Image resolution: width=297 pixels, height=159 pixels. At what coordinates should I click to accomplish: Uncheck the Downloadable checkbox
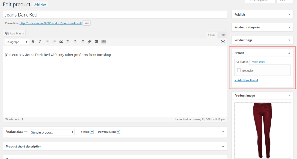point(118,132)
